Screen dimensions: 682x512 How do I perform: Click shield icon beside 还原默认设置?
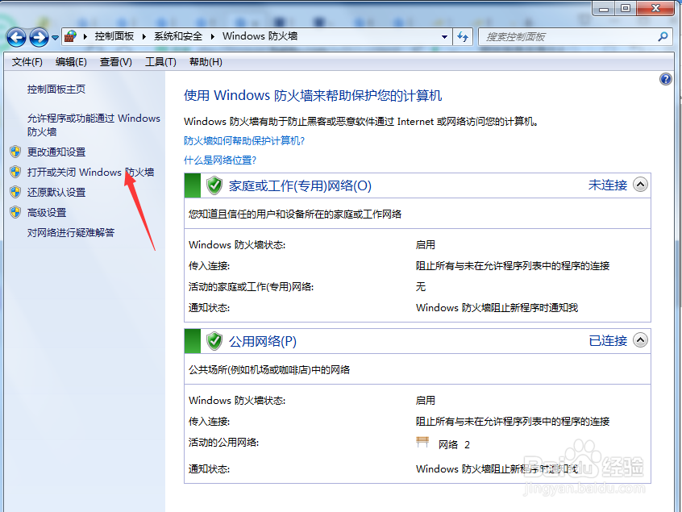tap(15, 192)
